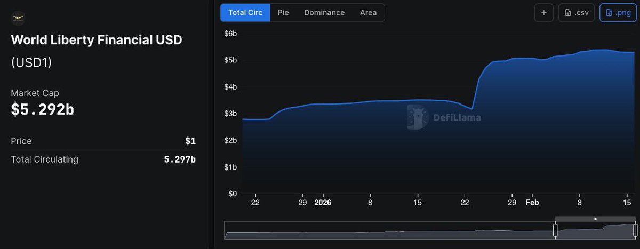Click the overview mini chart before the selection

tap(388, 230)
